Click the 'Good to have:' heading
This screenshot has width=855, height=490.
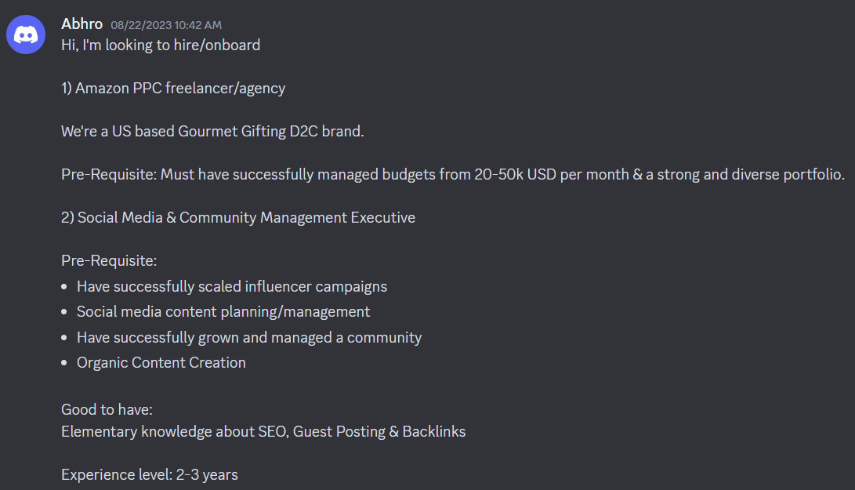(x=107, y=409)
